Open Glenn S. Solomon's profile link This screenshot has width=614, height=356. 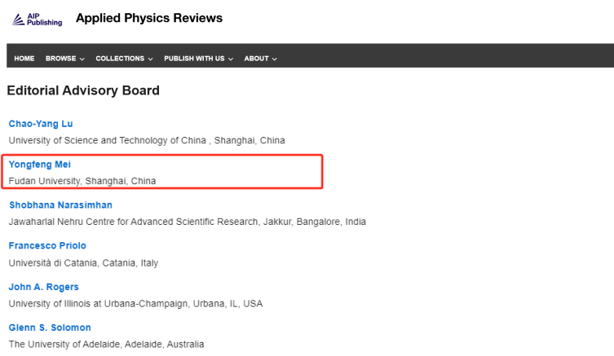pos(50,327)
